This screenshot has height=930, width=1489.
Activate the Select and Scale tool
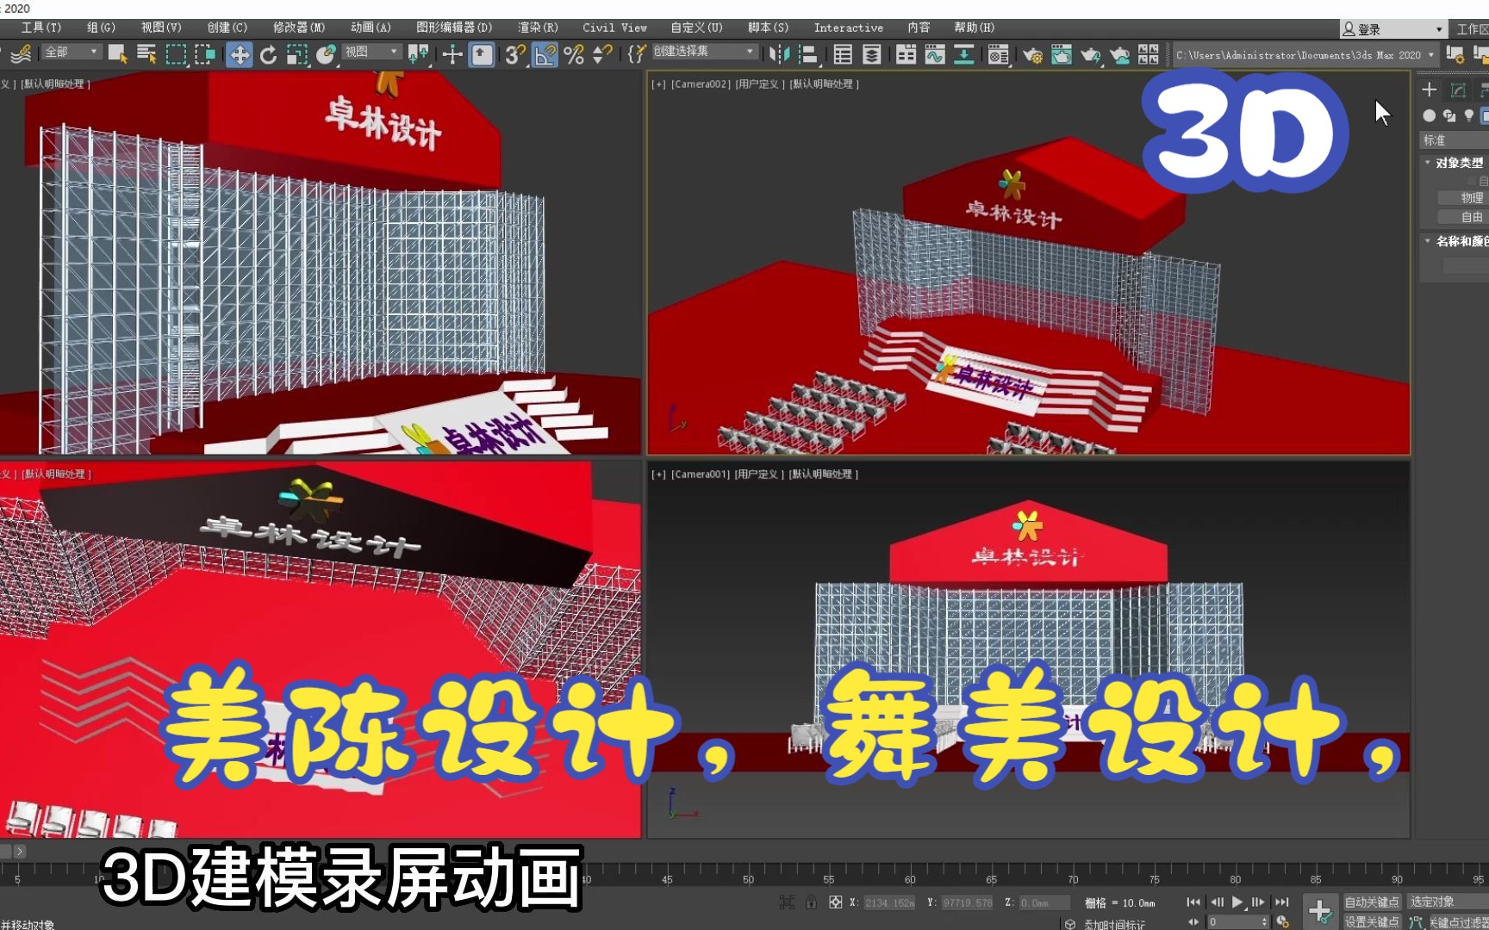[x=296, y=54]
